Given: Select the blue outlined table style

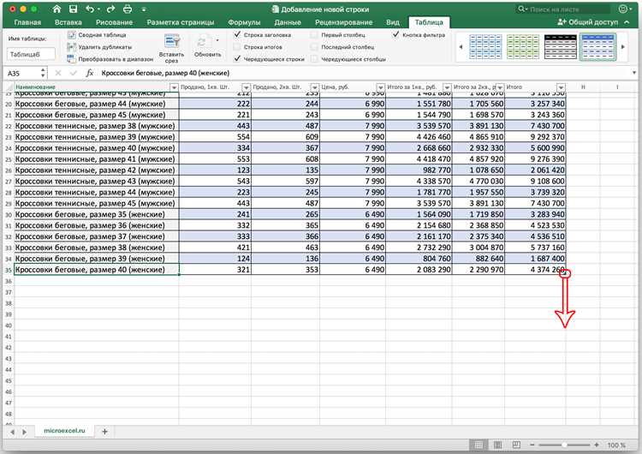Looking at the screenshot, I should coord(485,47).
